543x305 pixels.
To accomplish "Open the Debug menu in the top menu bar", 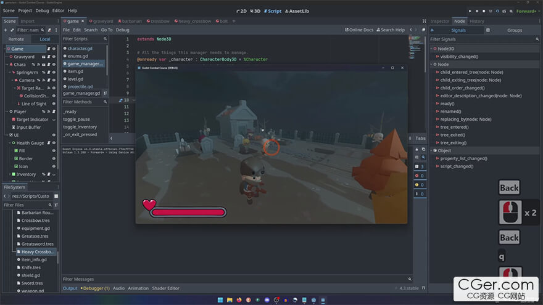I will [42, 10].
